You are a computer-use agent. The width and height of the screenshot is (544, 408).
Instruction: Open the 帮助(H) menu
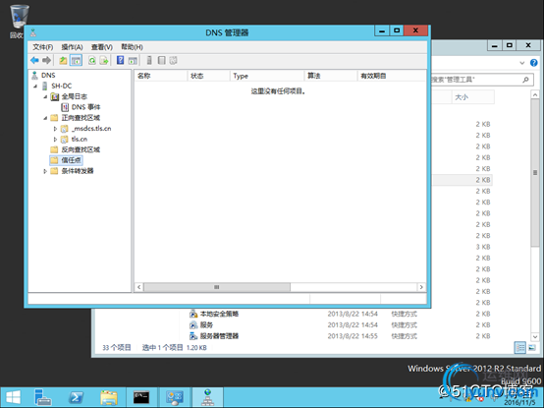pos(132,47)
